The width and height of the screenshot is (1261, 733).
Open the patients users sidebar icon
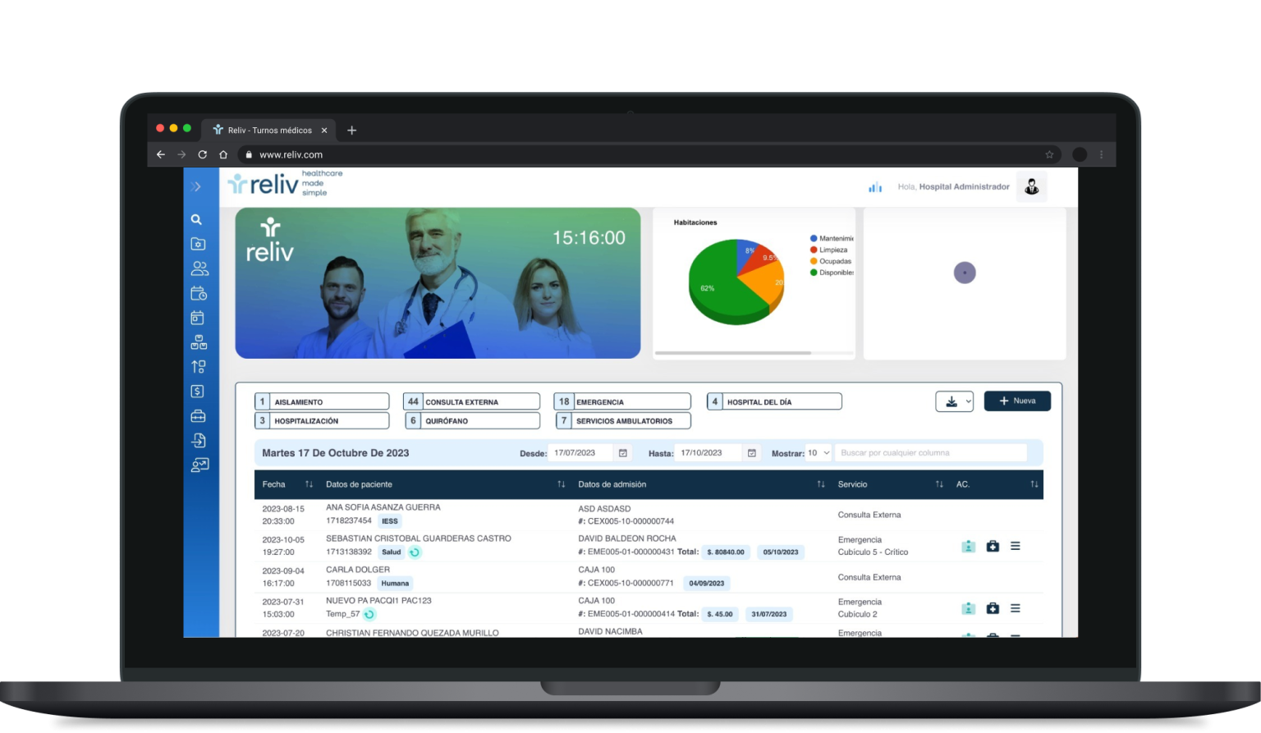pyautogui.click(x=199, y=268)
